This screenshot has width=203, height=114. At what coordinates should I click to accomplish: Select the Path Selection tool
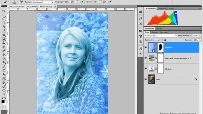click(4, 74)
